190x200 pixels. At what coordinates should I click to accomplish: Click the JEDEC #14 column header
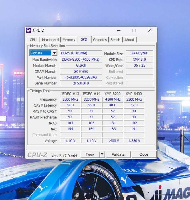[x=91, y=94]
